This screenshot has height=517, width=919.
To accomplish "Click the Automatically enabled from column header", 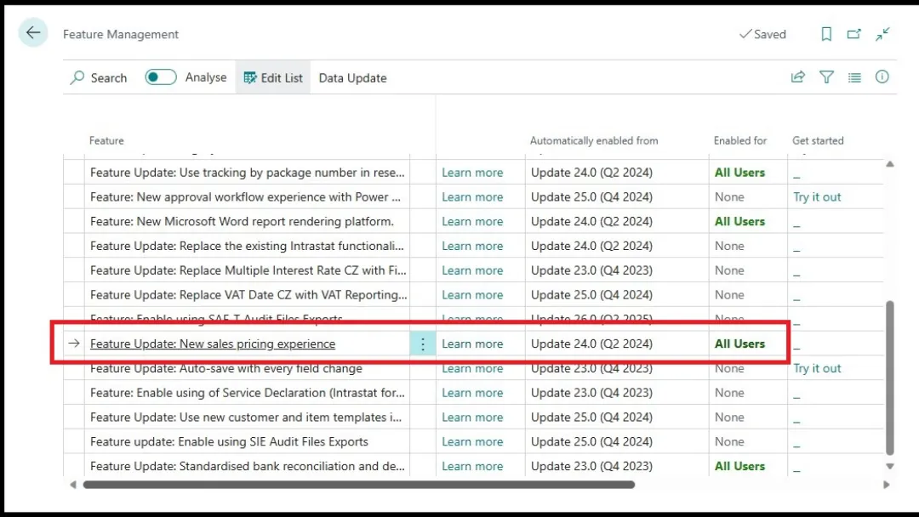I will [594, 140].
